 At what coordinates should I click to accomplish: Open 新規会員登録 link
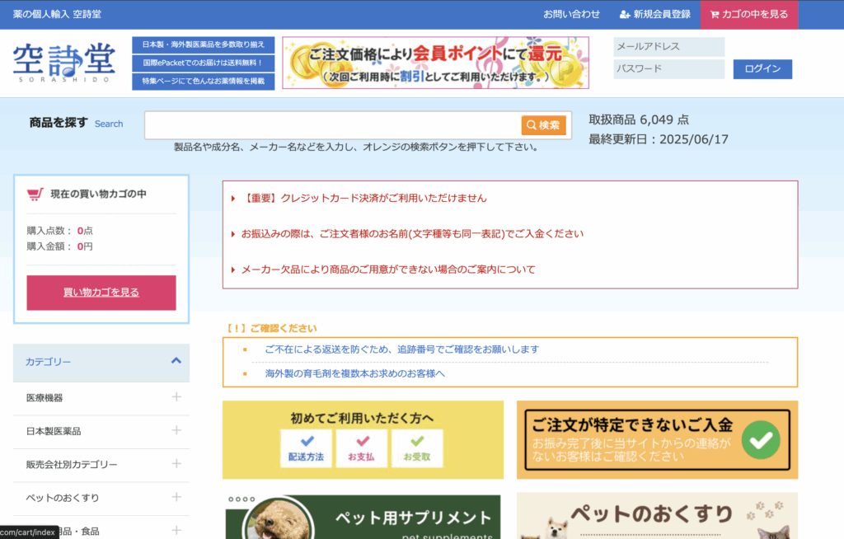(x=655, y=15)
